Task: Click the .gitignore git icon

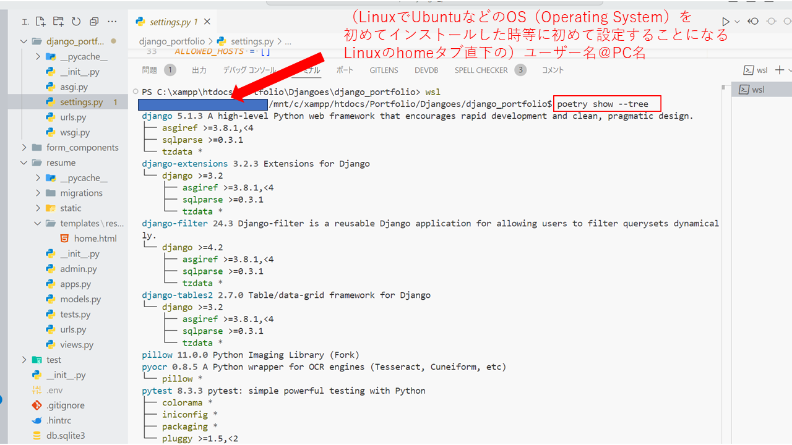Action: [37, 405]
